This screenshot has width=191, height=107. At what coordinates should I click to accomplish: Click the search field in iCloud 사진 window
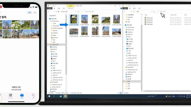point(101,12)
